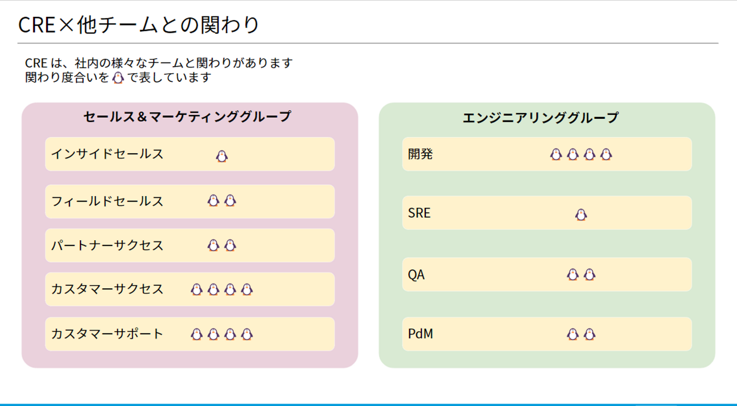Click the 開発 label text

[x=420, y=154]
